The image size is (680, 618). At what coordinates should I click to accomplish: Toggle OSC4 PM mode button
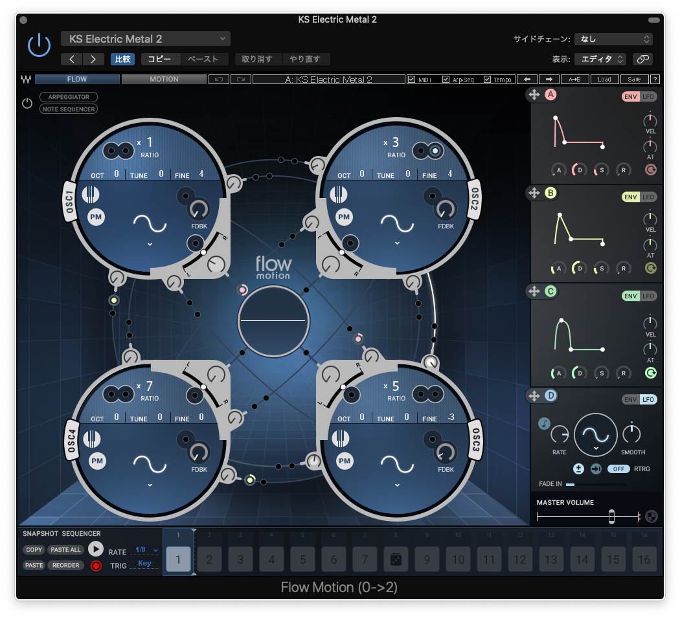click(97, 461)
